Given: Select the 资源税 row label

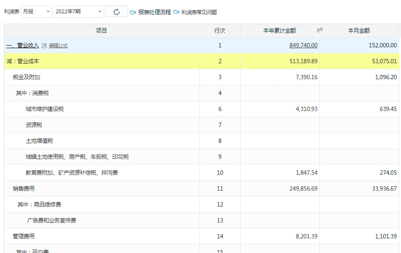Looking at the screenshot, I should (34, 125).
